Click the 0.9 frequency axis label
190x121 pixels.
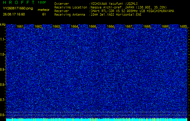coord(2,70)
